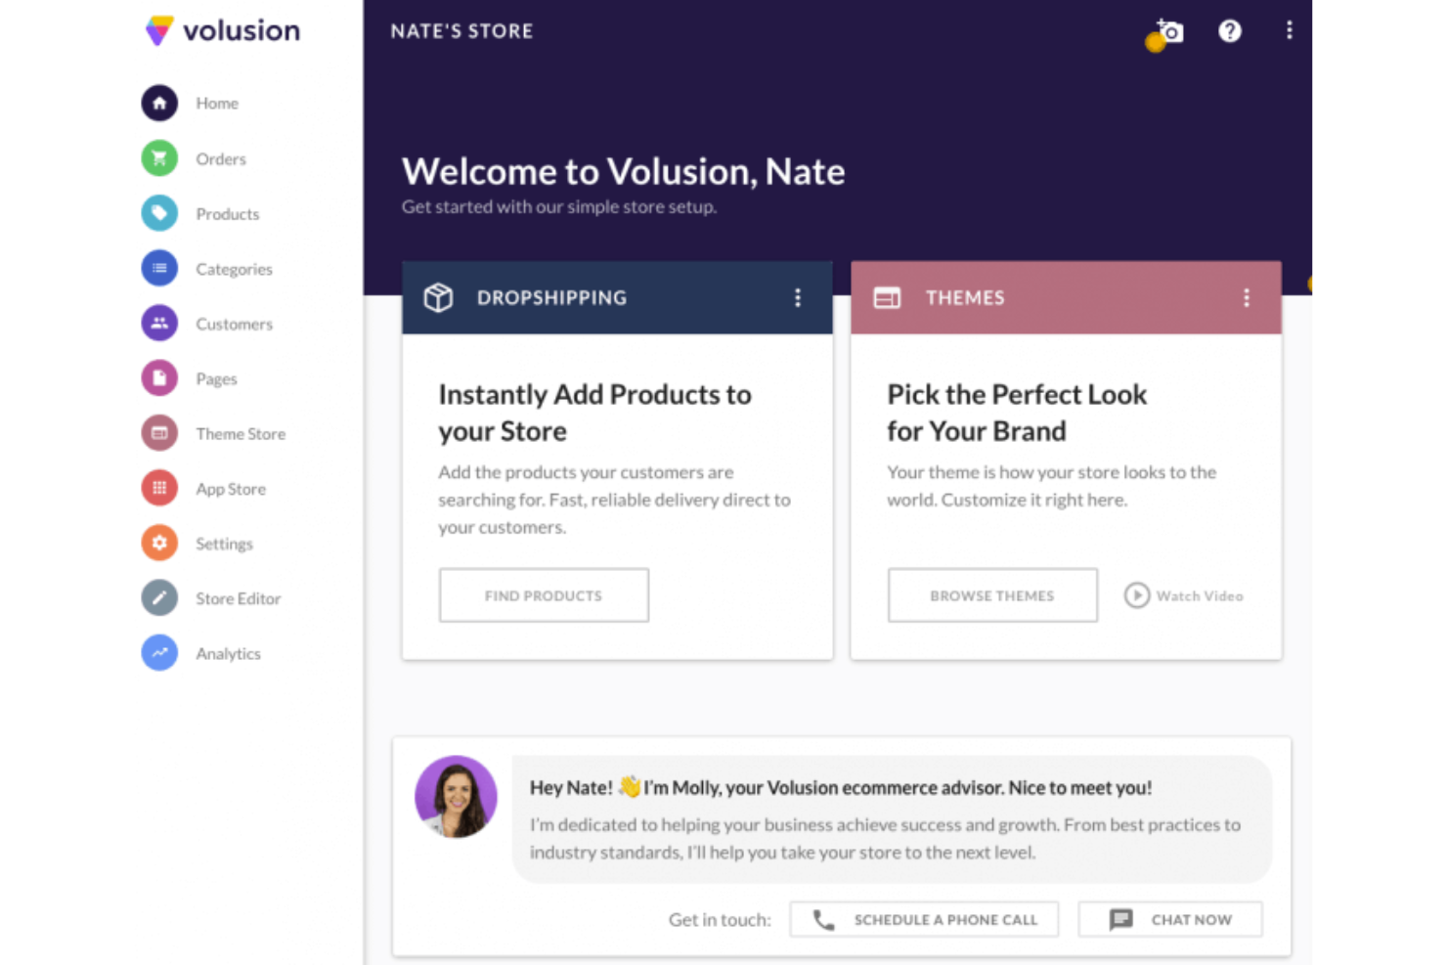Open Settings from the sidebar
This screenshot has height=965, width=1447.
click(224, 543)
